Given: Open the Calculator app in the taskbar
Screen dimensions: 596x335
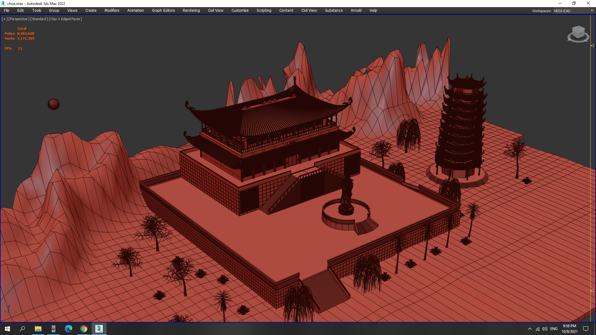Looking at the screenshot, I should point(53,329).
